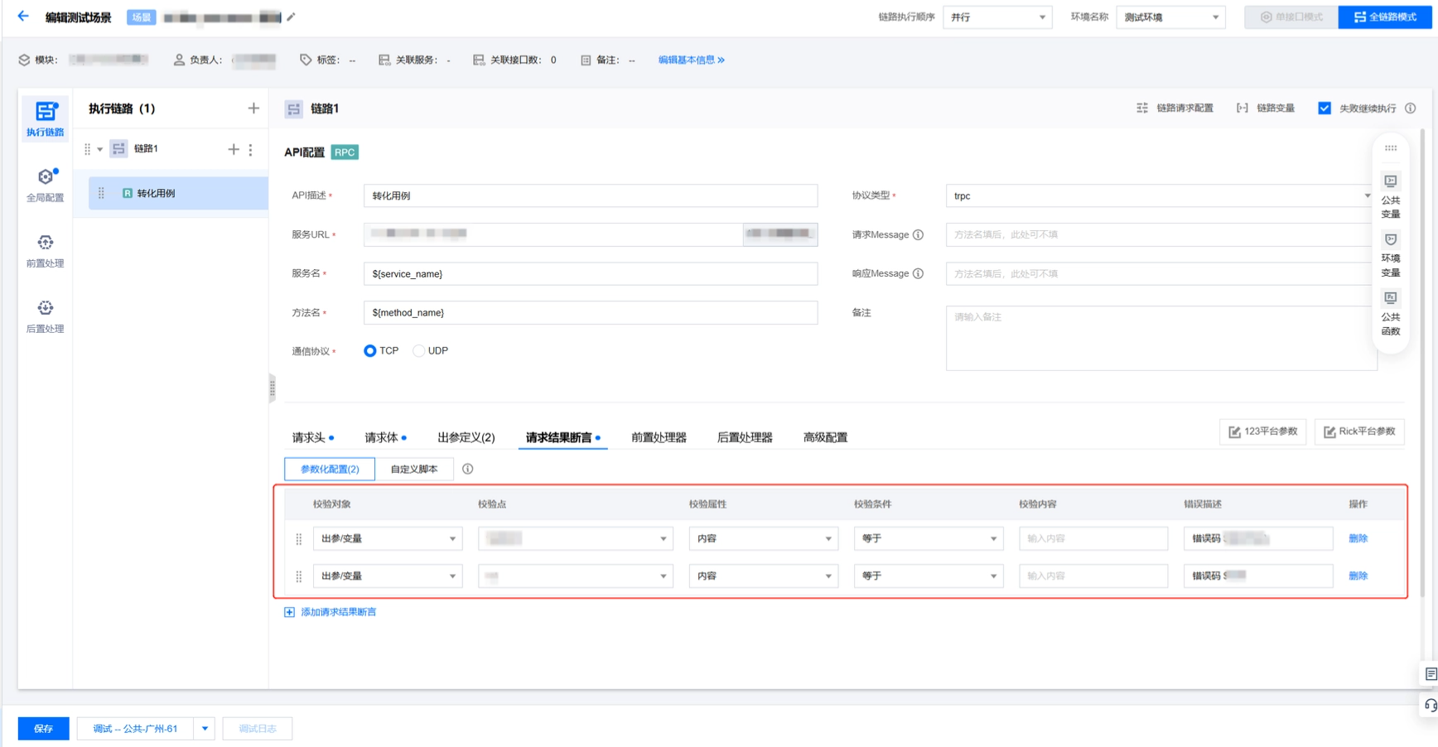Click the info icon beside 请求Message
Image resolution: width=1438 pixels, height=747 pixels.
pyautogui.click(x=918, y=235)
